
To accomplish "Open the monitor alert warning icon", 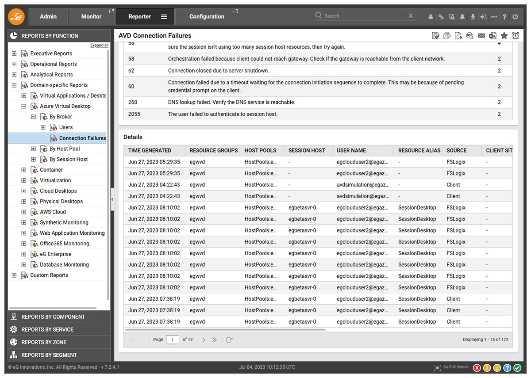I will 452,17.
